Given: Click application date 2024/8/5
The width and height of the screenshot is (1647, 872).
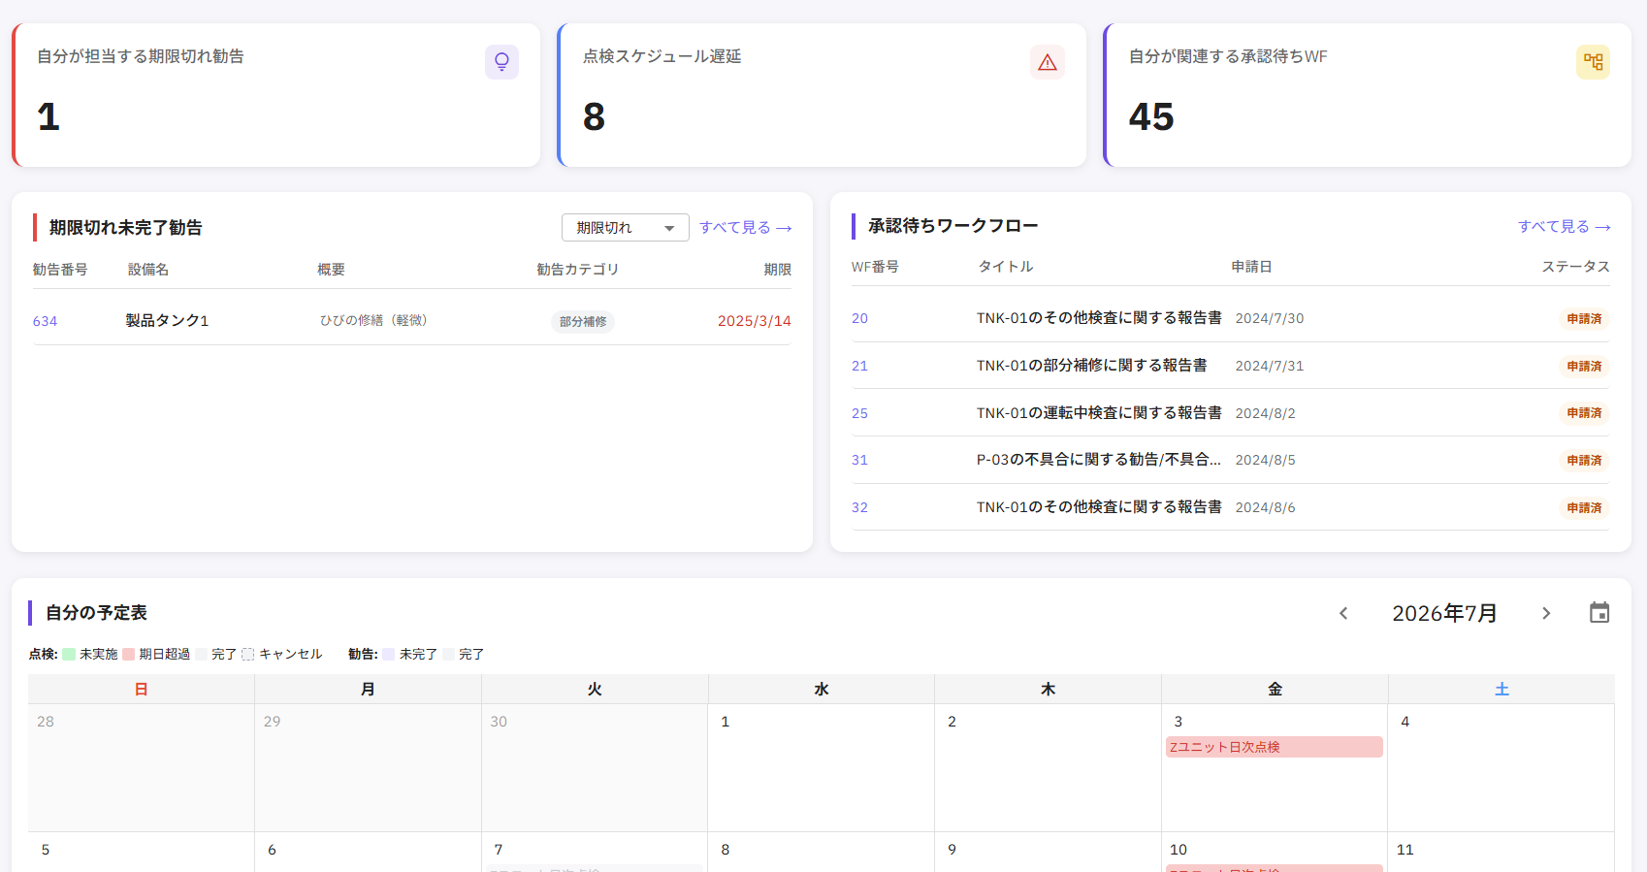Looking at the screenshot, I should pos(1265,460).
